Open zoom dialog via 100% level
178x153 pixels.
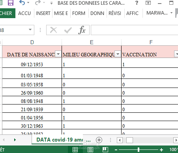coord(174,149)
